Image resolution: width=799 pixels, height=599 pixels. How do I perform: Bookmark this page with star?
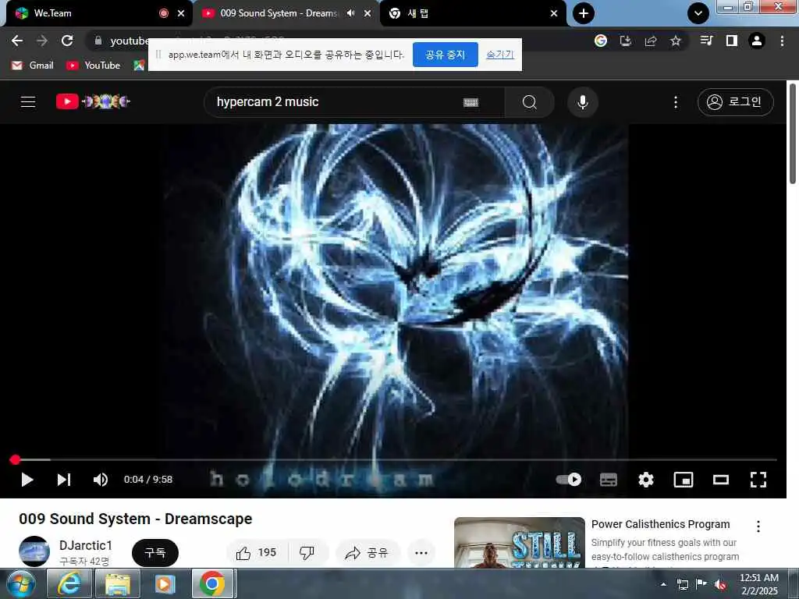click(x=676, y=41)
